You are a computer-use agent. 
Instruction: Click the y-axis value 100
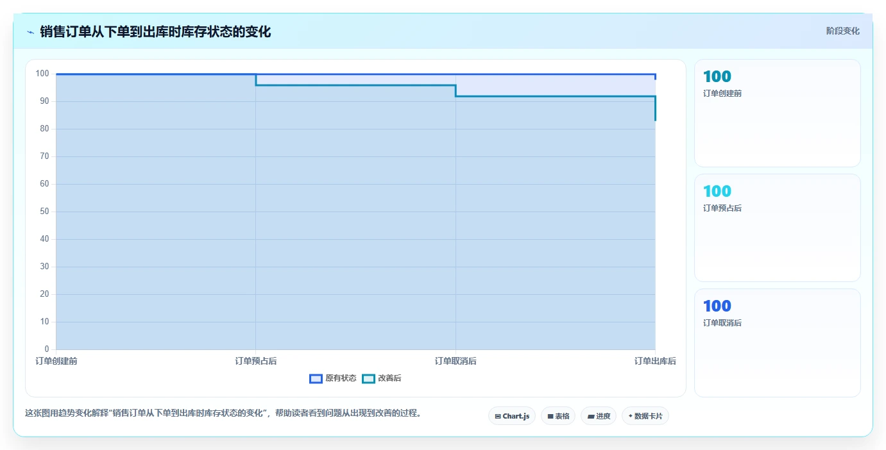click(x=42, y=74)
